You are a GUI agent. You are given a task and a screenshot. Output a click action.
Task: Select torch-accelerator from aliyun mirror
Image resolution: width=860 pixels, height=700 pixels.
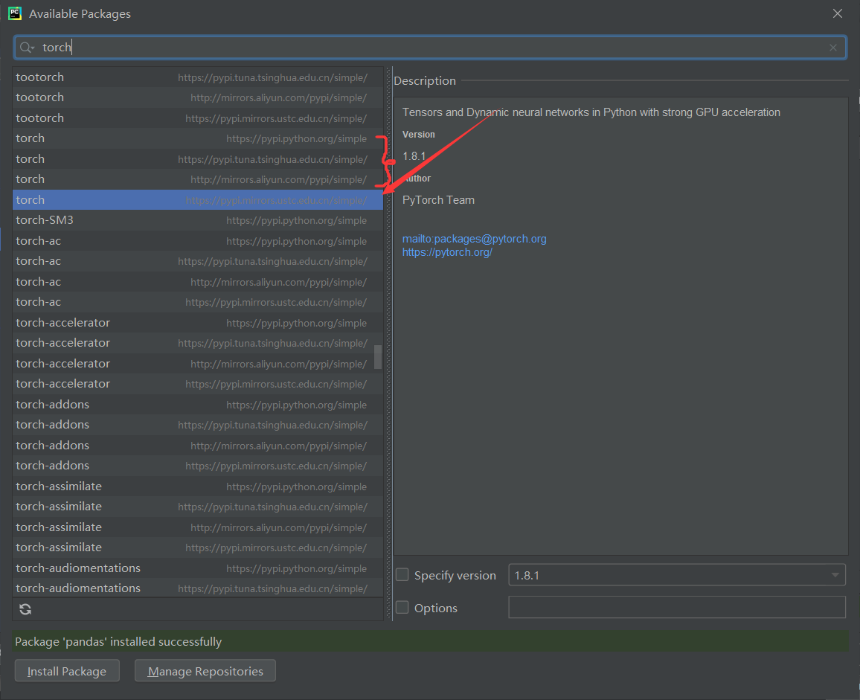point(197,364)
